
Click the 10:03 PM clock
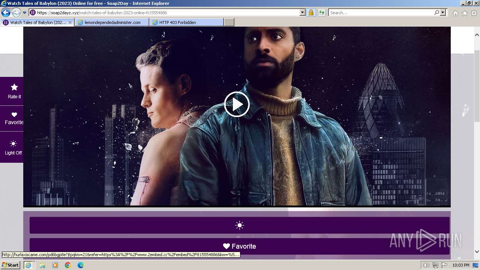coord(461,265)
